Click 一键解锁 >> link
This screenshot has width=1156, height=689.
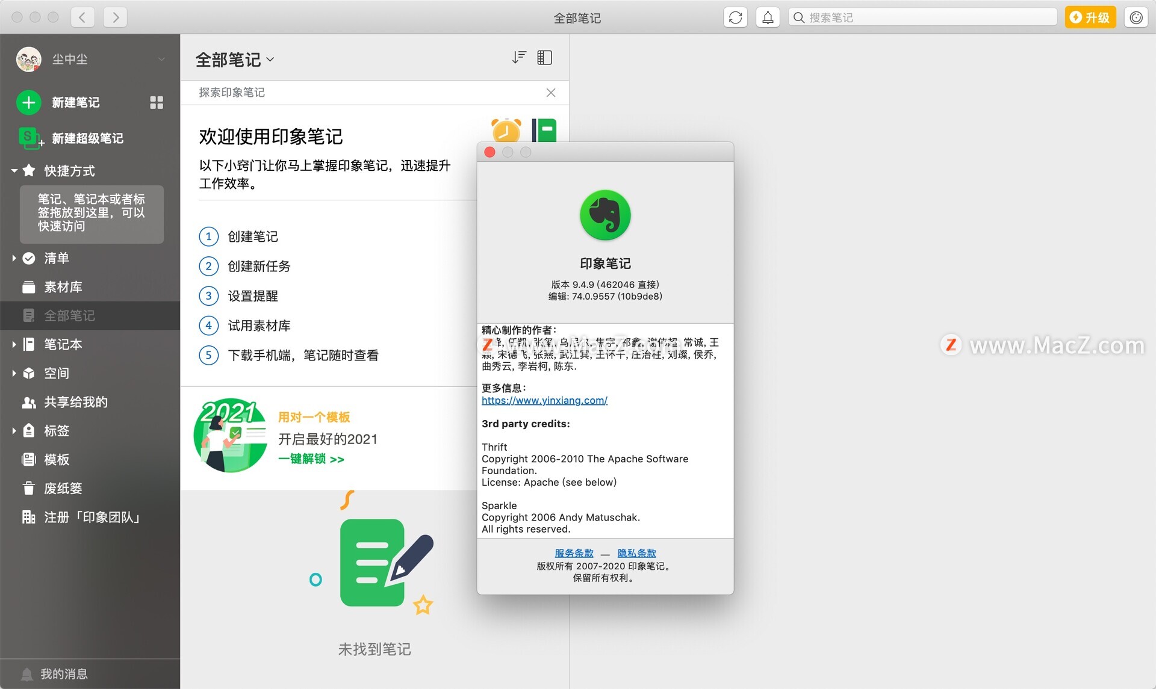pyautogui.click(x=311, y=459)
